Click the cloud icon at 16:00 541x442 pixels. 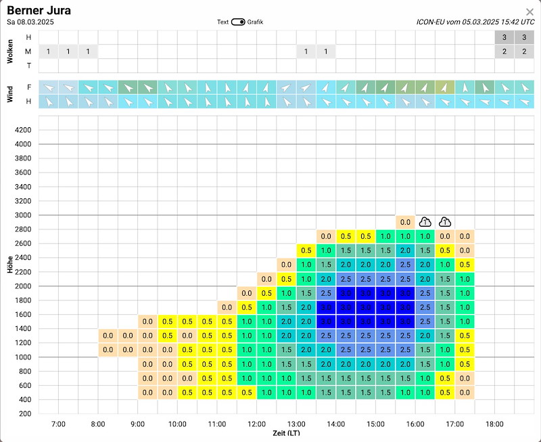425,222
